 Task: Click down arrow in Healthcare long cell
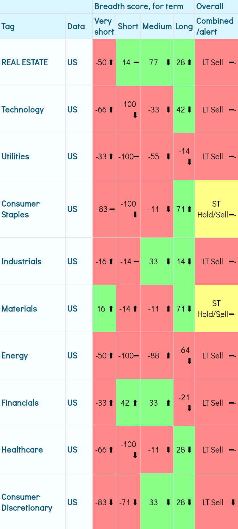pos(189,450)
